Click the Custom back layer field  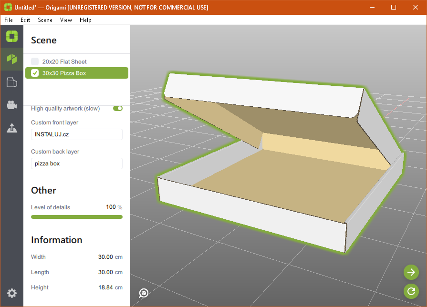pos(76,164)
